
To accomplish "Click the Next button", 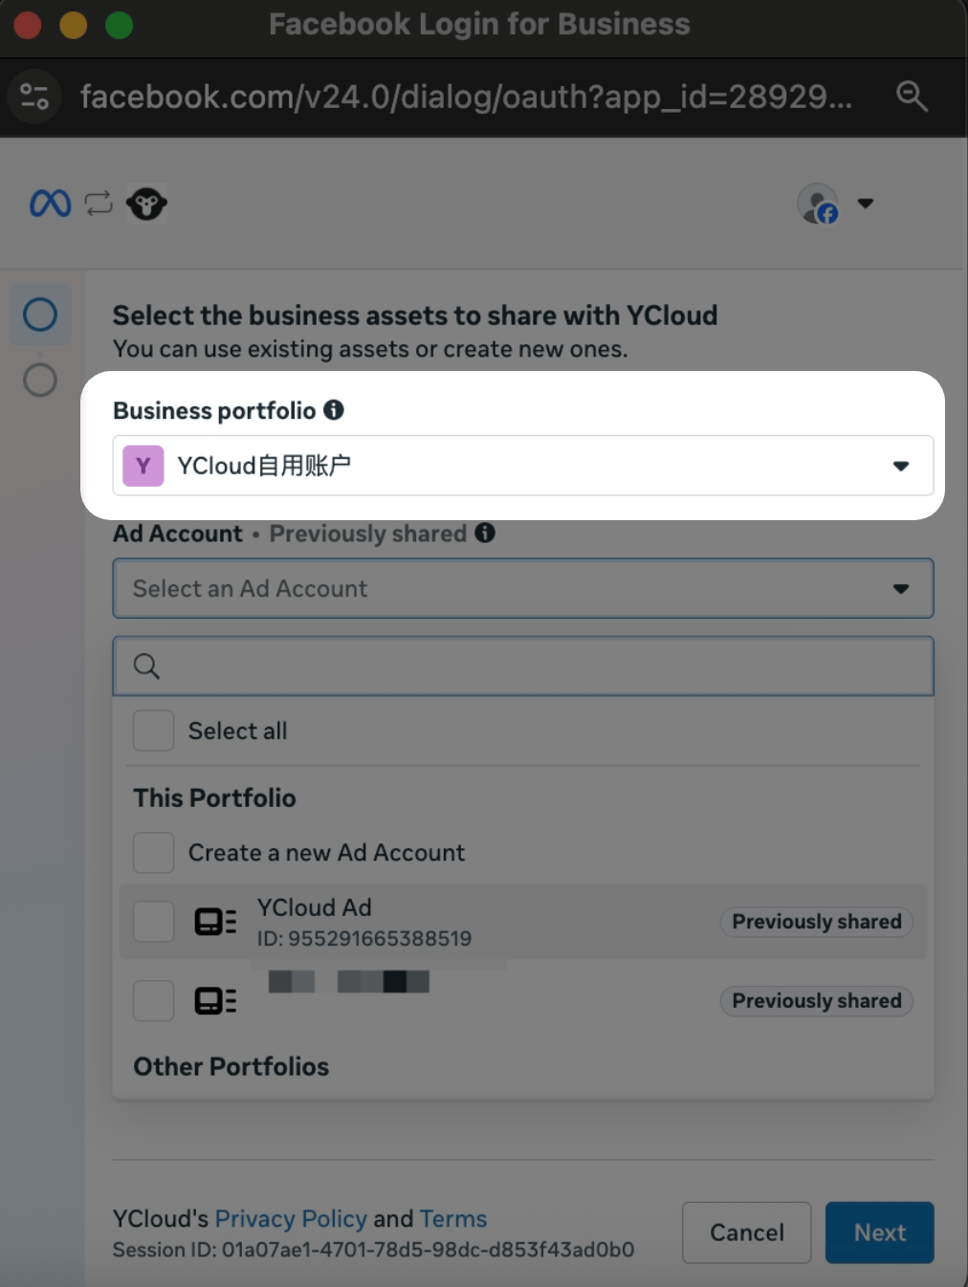I will [880, 1232].
